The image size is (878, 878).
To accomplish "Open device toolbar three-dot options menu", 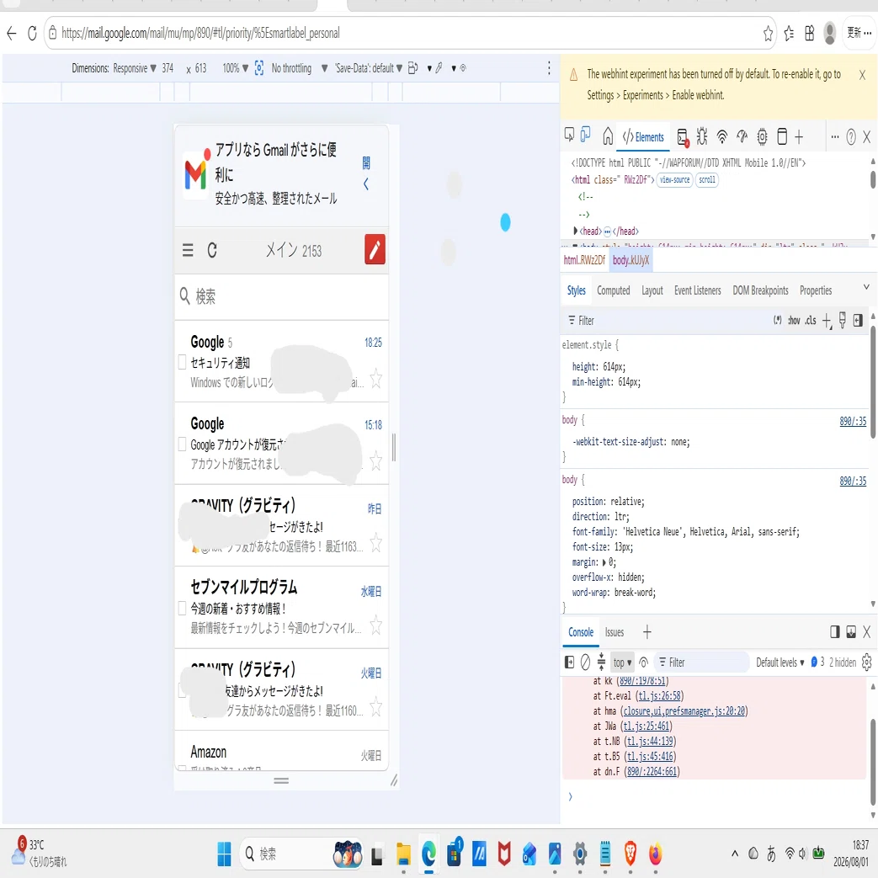I will 549,68.
